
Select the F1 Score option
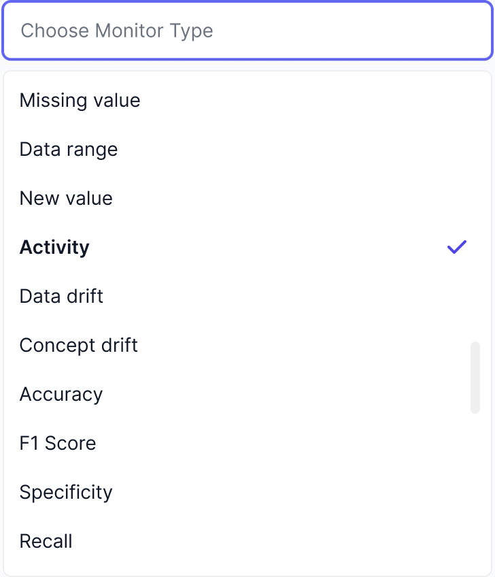(58, 444)
